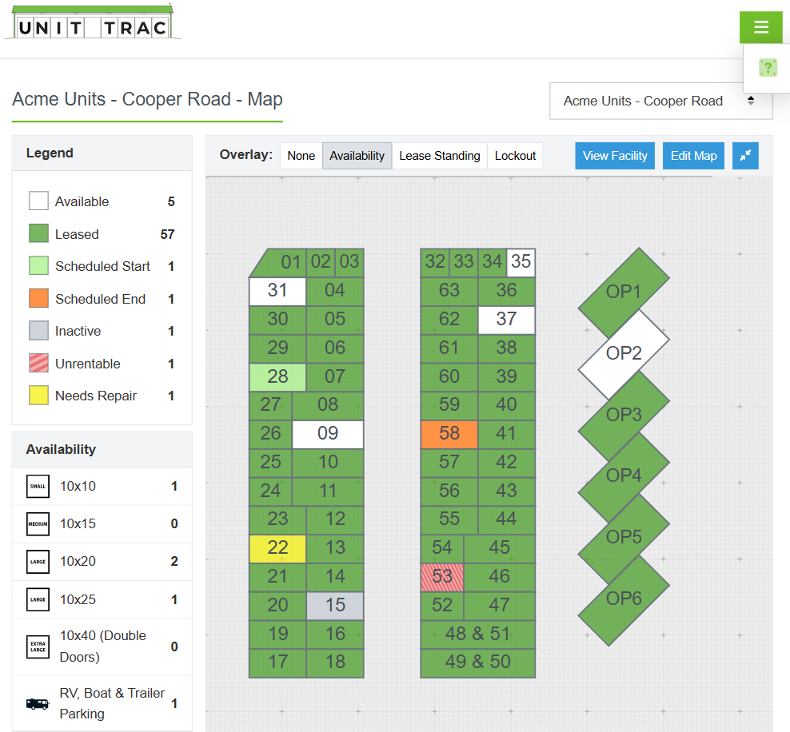The height and width of the screenshot is (732, 790).
Task: Set overlay to None
Action: tap(301, 156)
